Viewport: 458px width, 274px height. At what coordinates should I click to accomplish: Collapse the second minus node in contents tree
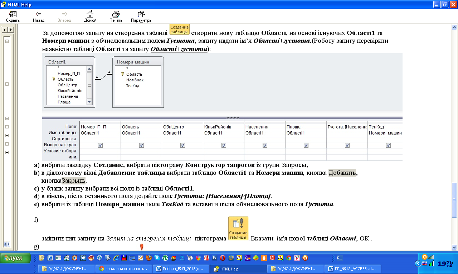[x=7, y=84]
